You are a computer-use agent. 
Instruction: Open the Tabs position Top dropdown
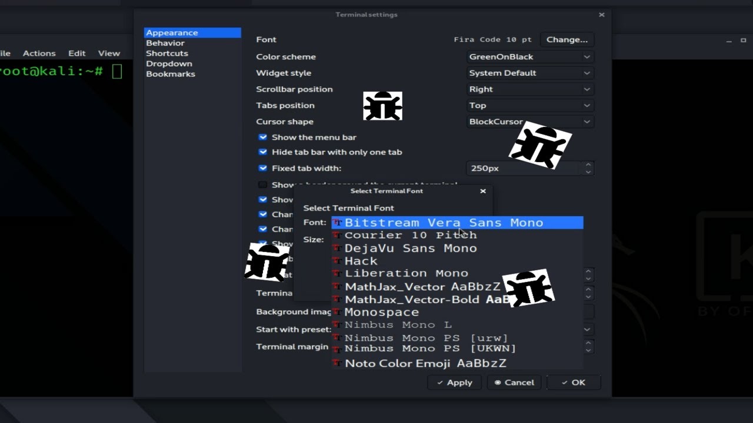click(x=530, y=106)
